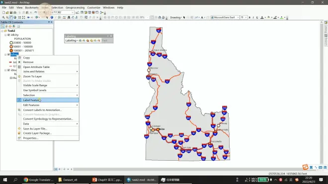
Task: Open the Geoprocessing menu
Action: click(x=75, y=7)
